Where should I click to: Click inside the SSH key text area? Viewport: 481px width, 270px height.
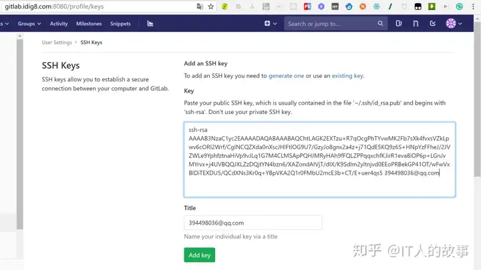(x=319, y=159)
